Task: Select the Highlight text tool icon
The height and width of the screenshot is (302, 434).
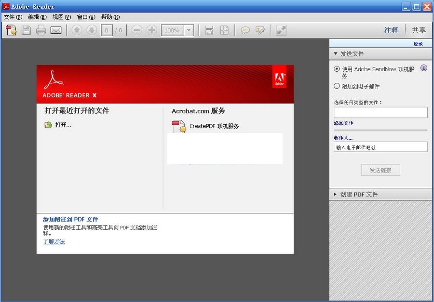Action: tap(260, 30)
